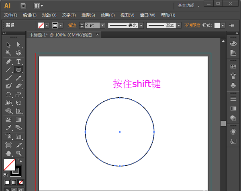Expand the stroke weight dropdown
The image size is (241, 191).
pyautogui.click(x=103, y=25)
